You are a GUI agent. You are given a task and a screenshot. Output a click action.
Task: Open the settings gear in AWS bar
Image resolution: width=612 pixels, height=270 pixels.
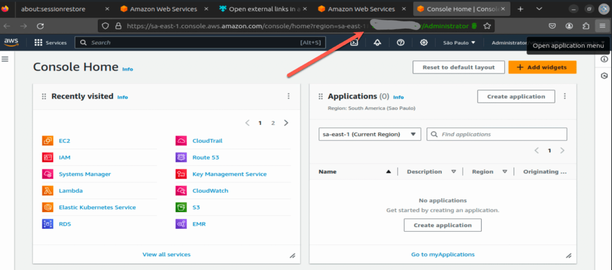pos(424,42)
